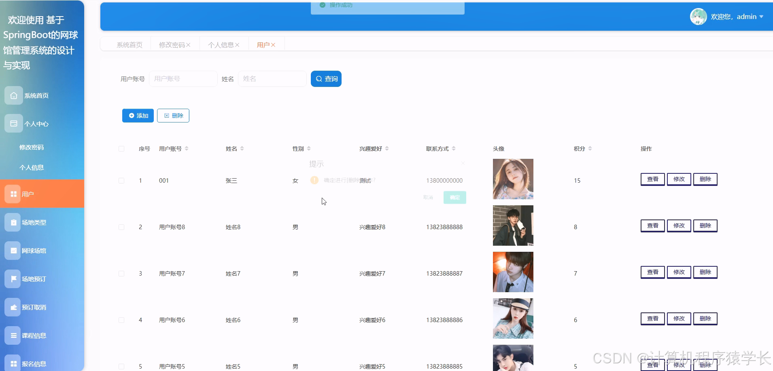The width and height of the screenshot is (773, 371).
Task: Switch to the 修改密码 tab
Action: tap(172, 44)
